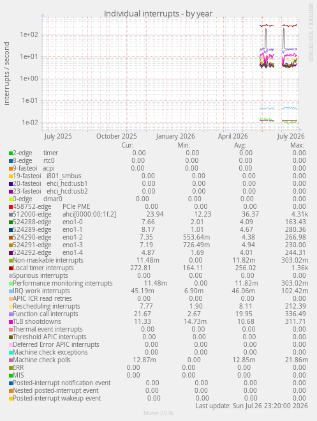This screenshot has width=317, height=421.
Task: Click the Max column header
Action: tap(297, 146)
